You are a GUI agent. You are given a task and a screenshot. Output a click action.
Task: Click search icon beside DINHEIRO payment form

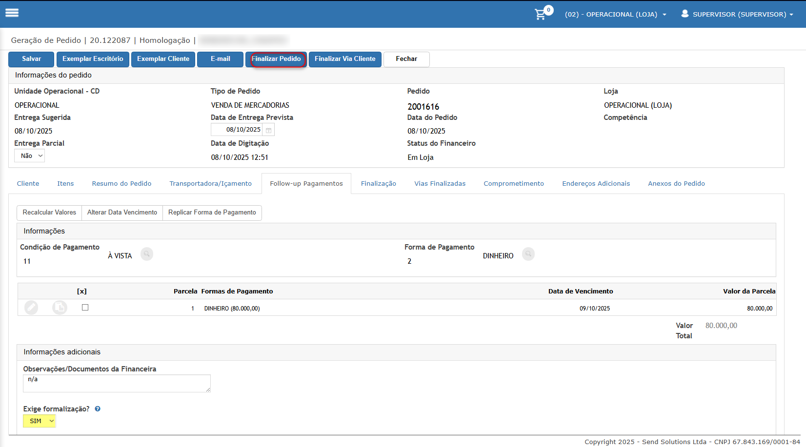pyautogui.click(x=528, y=254)
